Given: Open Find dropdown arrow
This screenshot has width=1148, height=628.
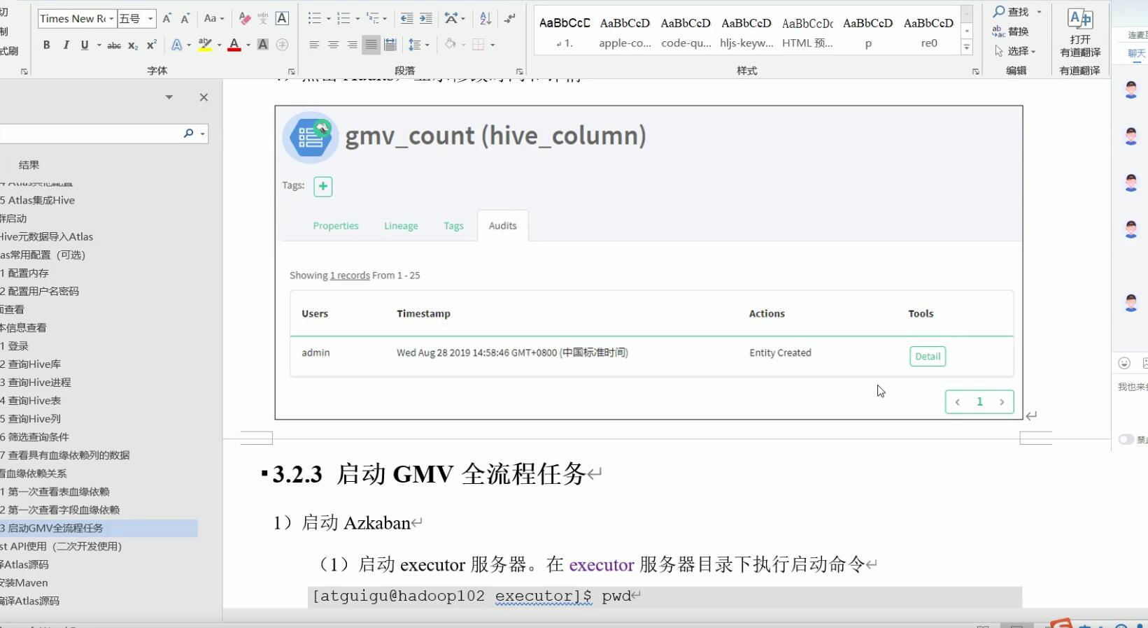Looking at the screenshot, I should [1039, 12].
